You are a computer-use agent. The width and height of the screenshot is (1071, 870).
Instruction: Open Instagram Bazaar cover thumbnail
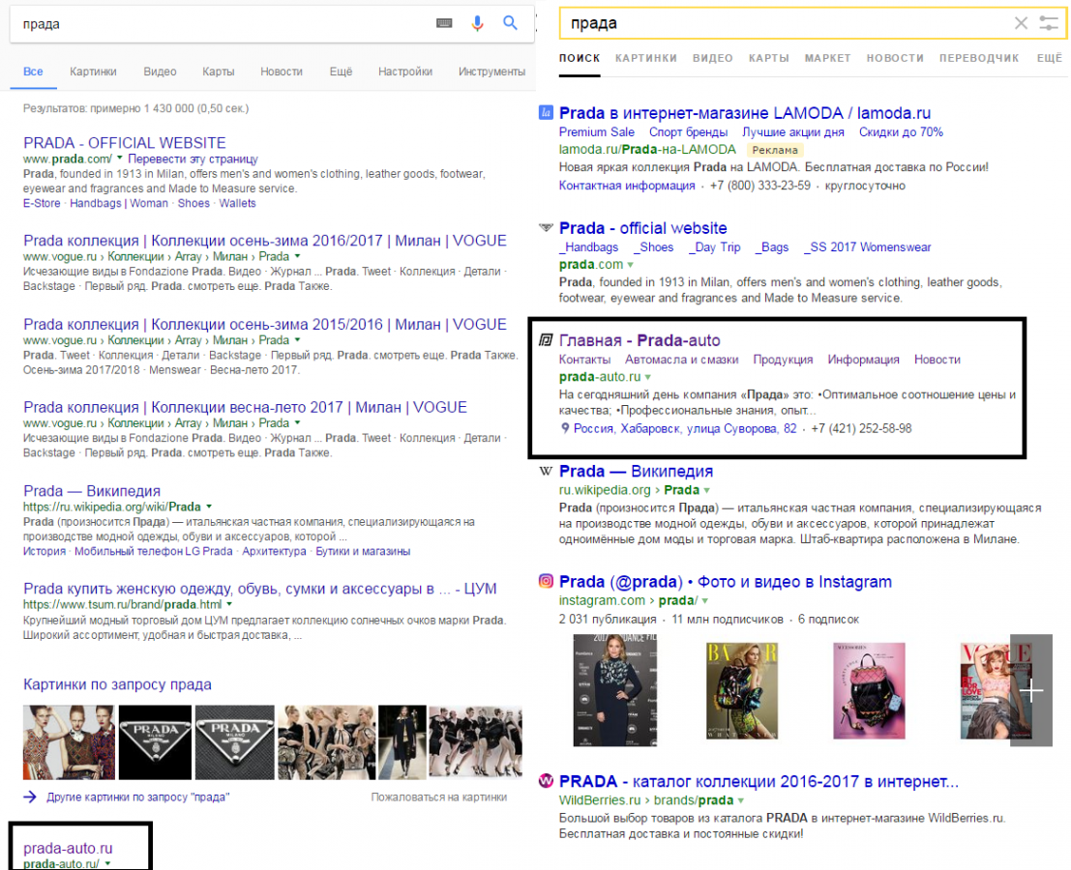[x=742, y=690]
